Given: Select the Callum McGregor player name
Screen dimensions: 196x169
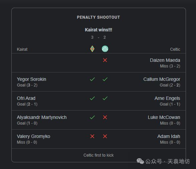Looking at the screenshot, I should click(162, 79).
